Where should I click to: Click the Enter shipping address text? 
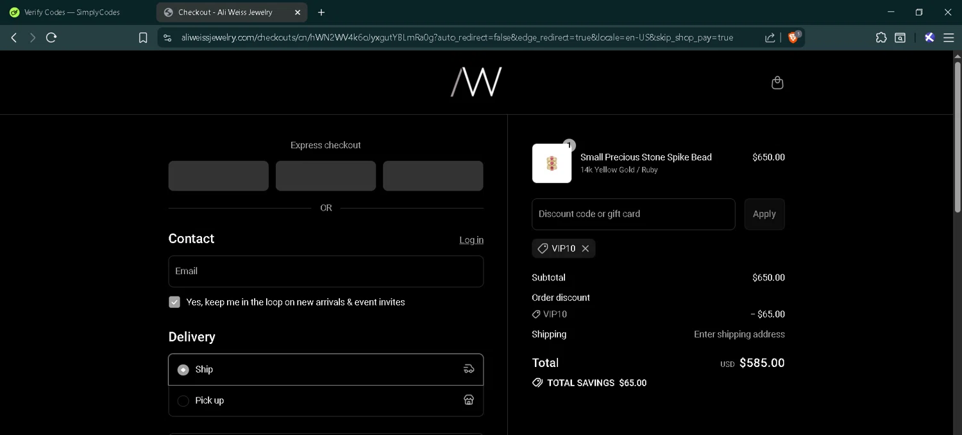coord(739,334)
